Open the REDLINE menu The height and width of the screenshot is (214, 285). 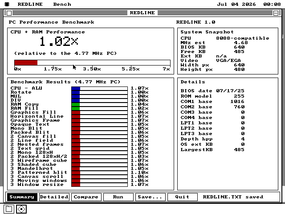coord(30,4)
